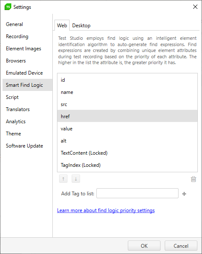Image resolution: width=202 pixels, height=254 pixels.
Task: Click the Add Tag to list field
Action: (x=137, y=193)
